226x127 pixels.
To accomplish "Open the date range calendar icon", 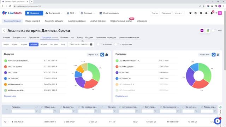I will pos(91,44).
